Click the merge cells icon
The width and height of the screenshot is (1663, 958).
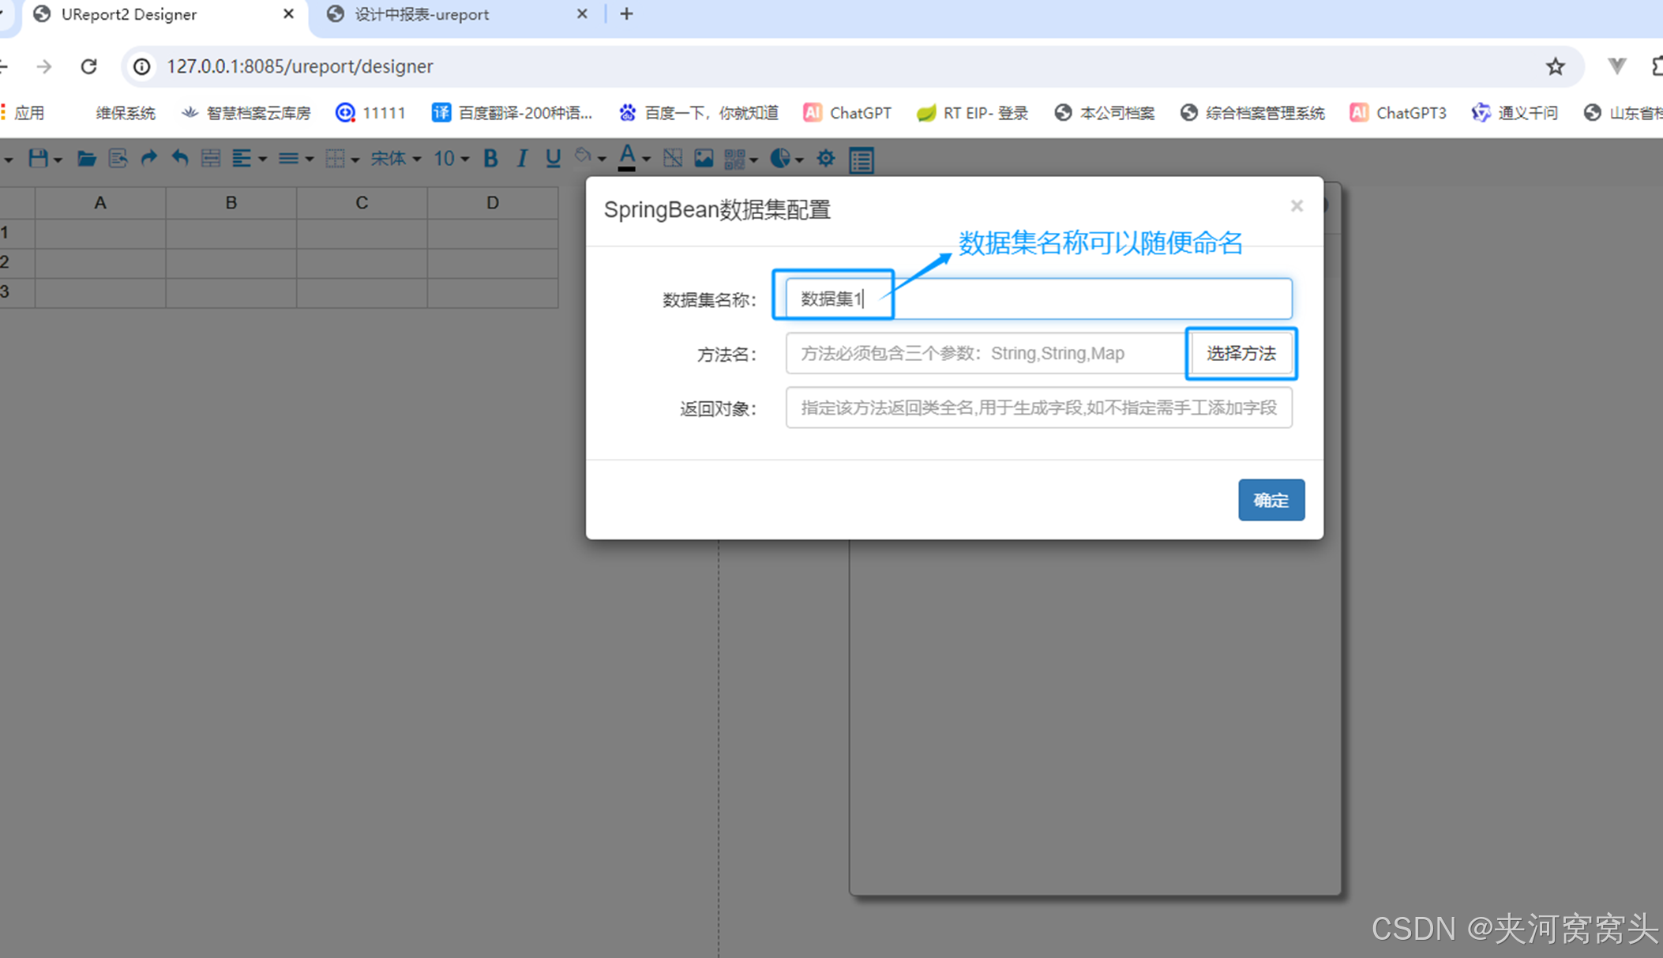(x=211, y=159)
